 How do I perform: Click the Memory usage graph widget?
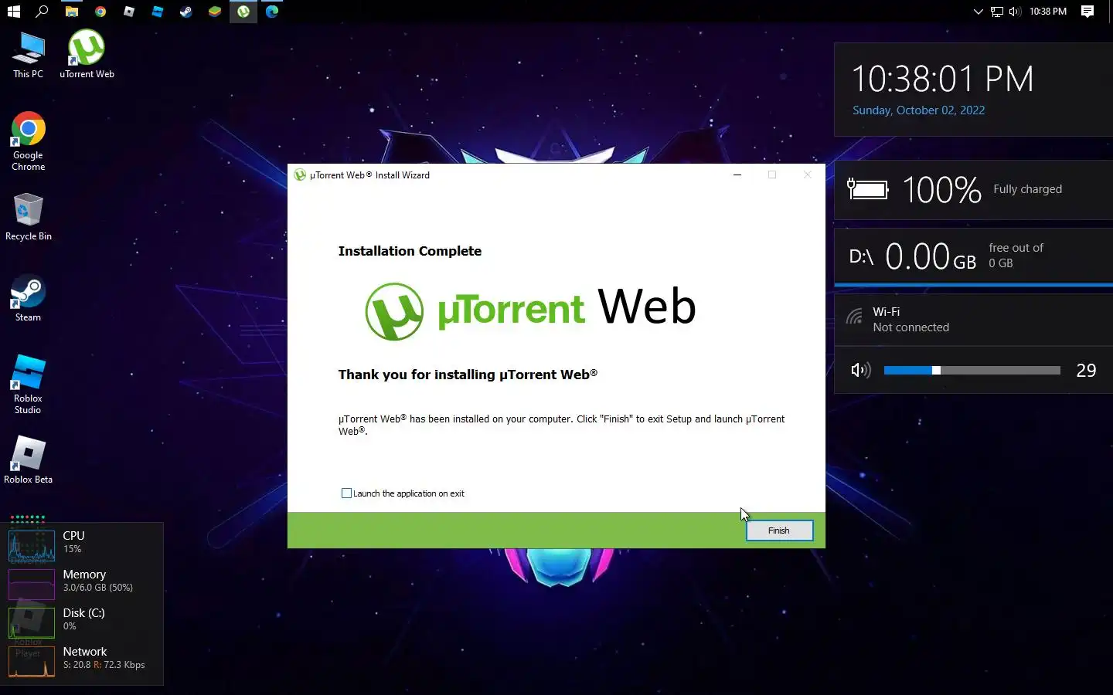point(32,583)
